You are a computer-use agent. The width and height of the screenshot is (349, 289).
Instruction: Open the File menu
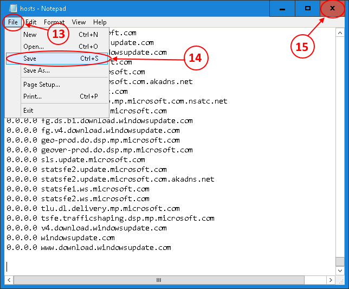click(x=13, y=22)
